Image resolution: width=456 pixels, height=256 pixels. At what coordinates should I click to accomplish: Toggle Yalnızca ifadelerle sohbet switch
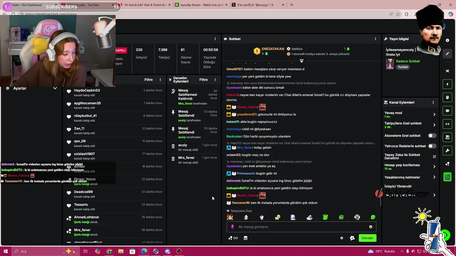pyautogui.click(x=432, y=146)
